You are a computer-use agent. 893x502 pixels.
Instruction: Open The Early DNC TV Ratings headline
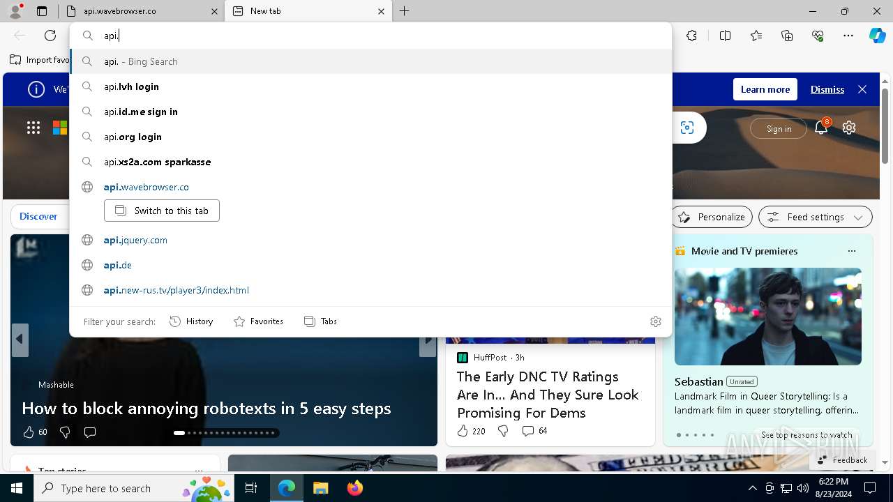(x=548, y=395)
